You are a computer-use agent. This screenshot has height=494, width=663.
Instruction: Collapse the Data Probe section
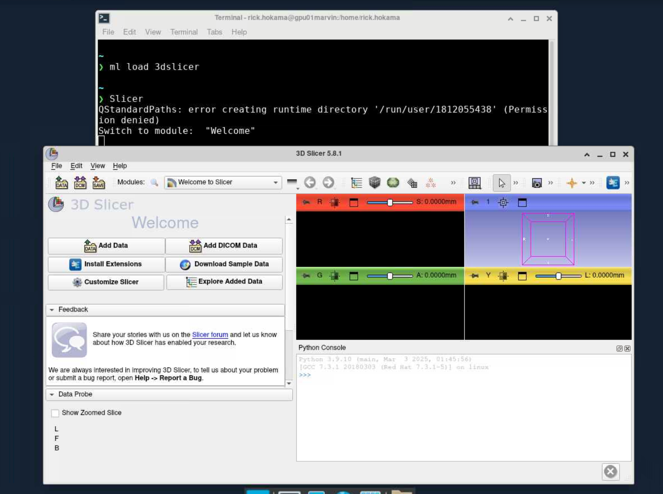point(52,394)
